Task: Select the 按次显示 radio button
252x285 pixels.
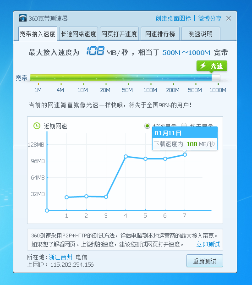Action: pyautogui.click(x=147, y=126)
